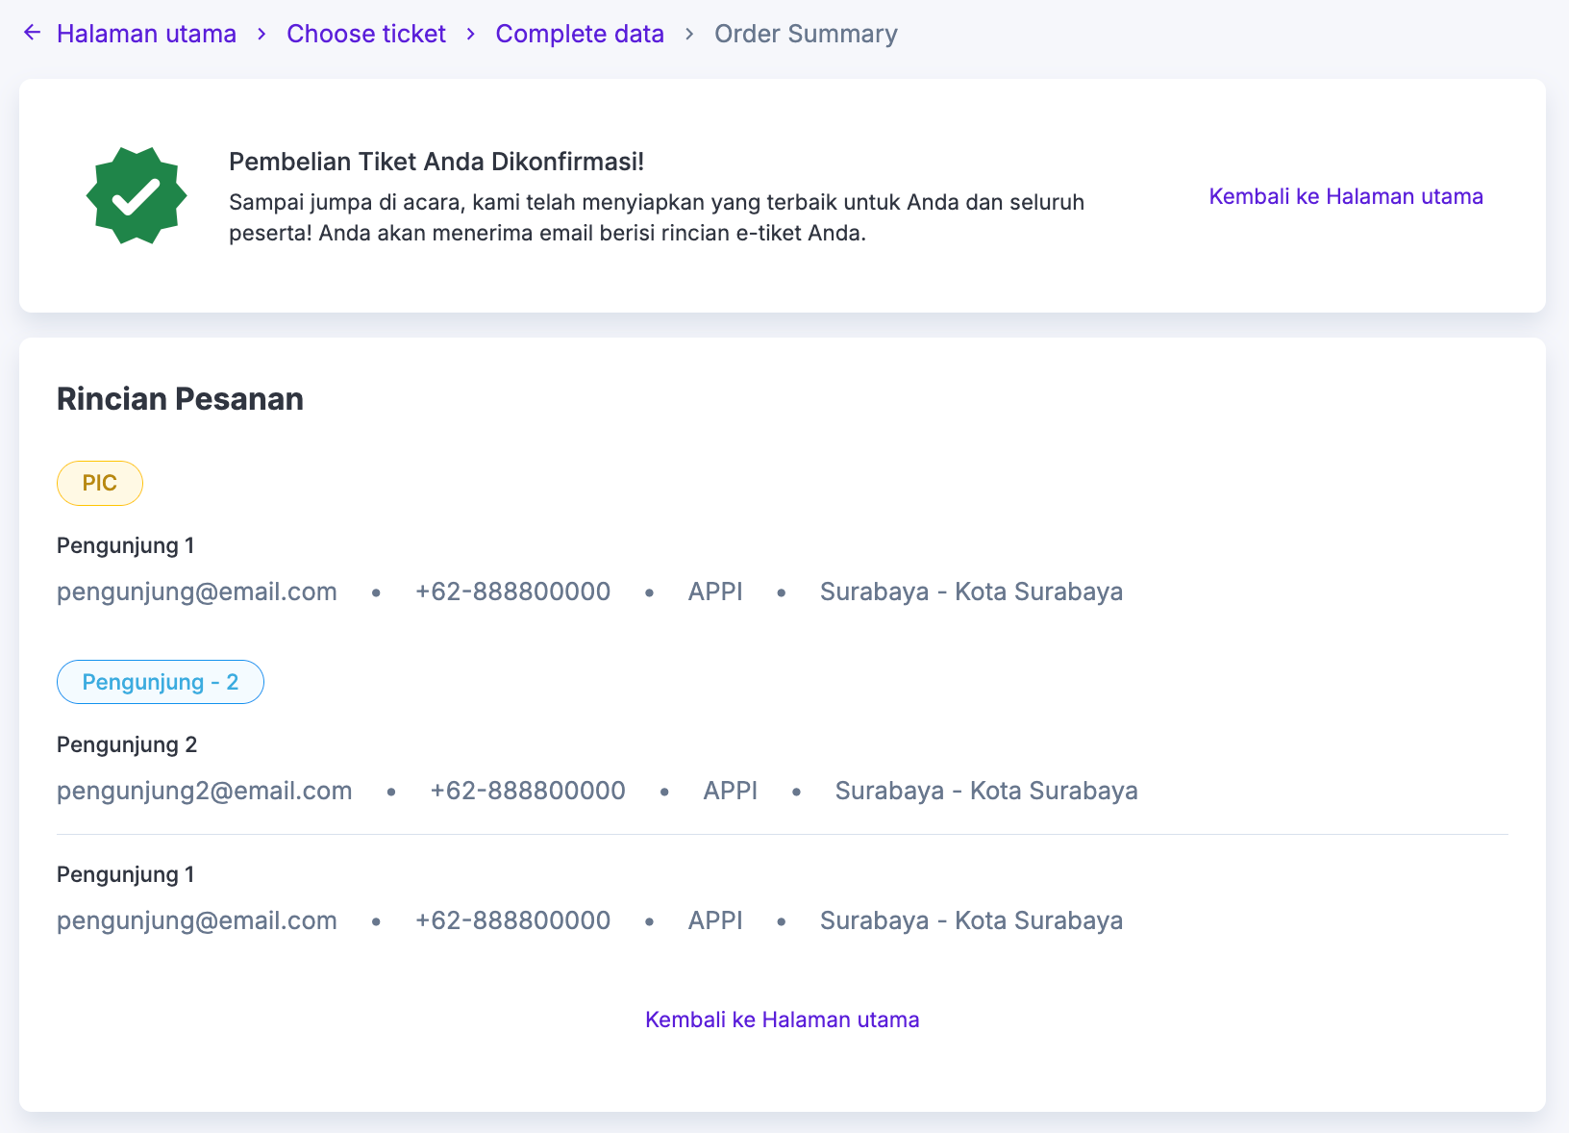Click the back arrow icon

[x=32, y=33]
